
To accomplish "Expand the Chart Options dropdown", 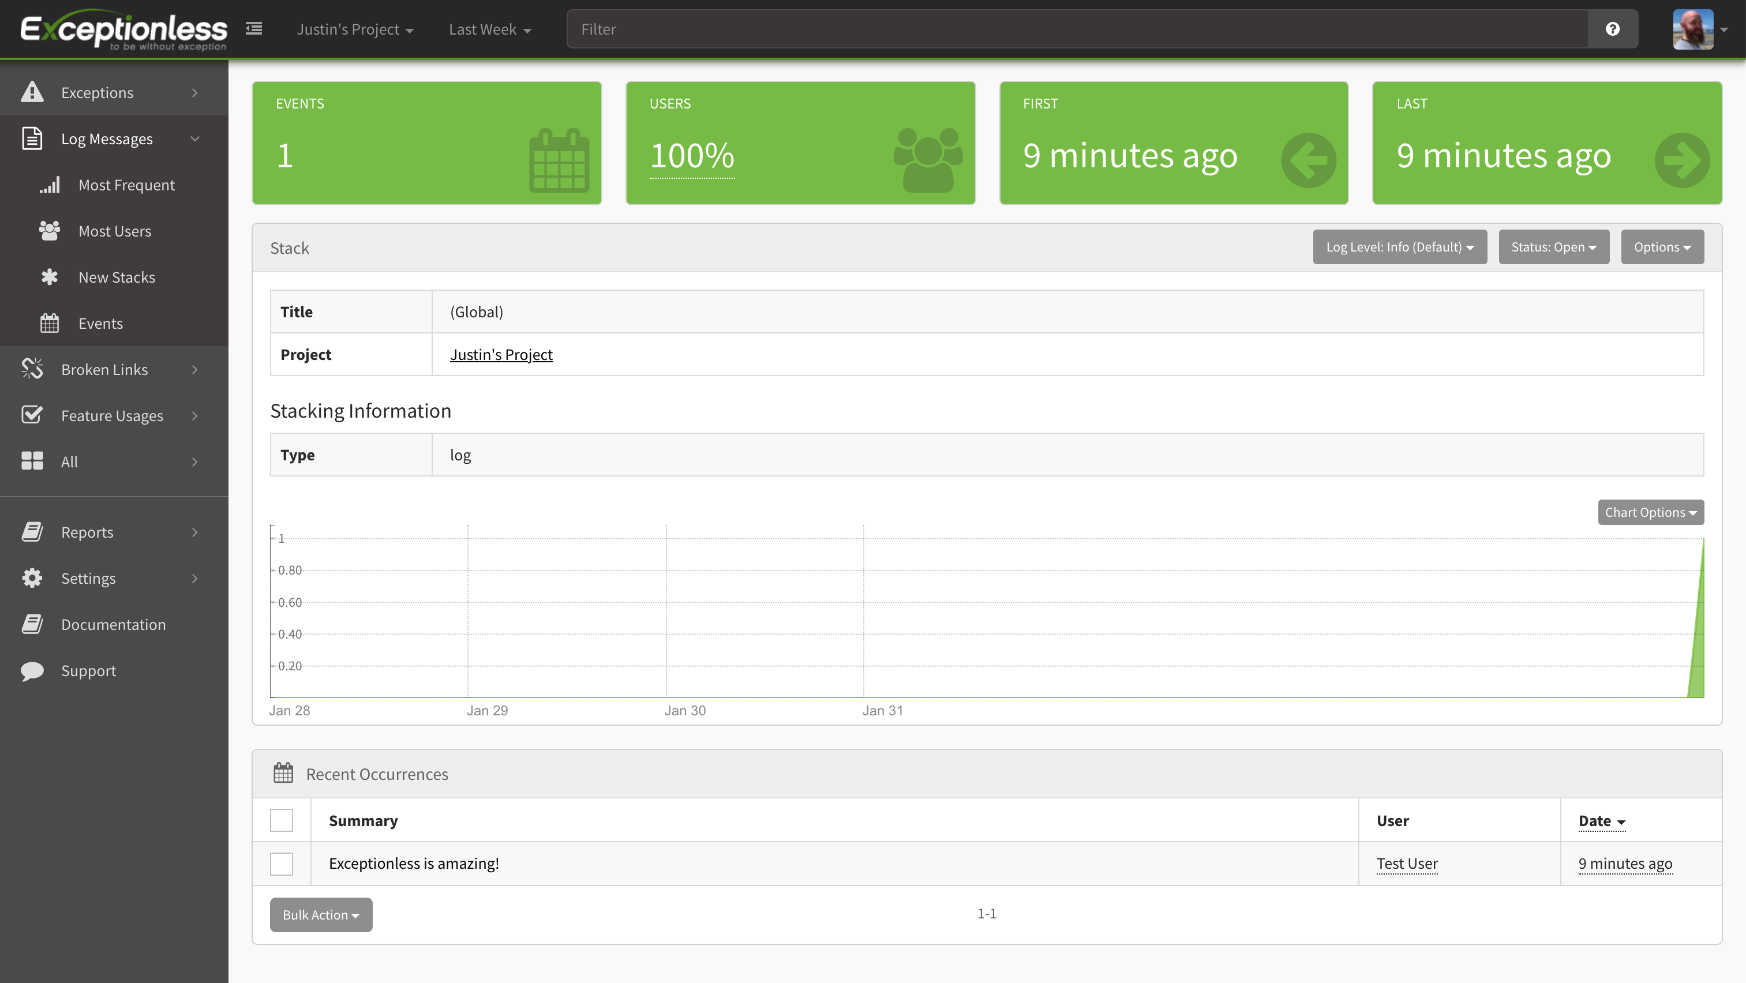I will (1650, 513).
